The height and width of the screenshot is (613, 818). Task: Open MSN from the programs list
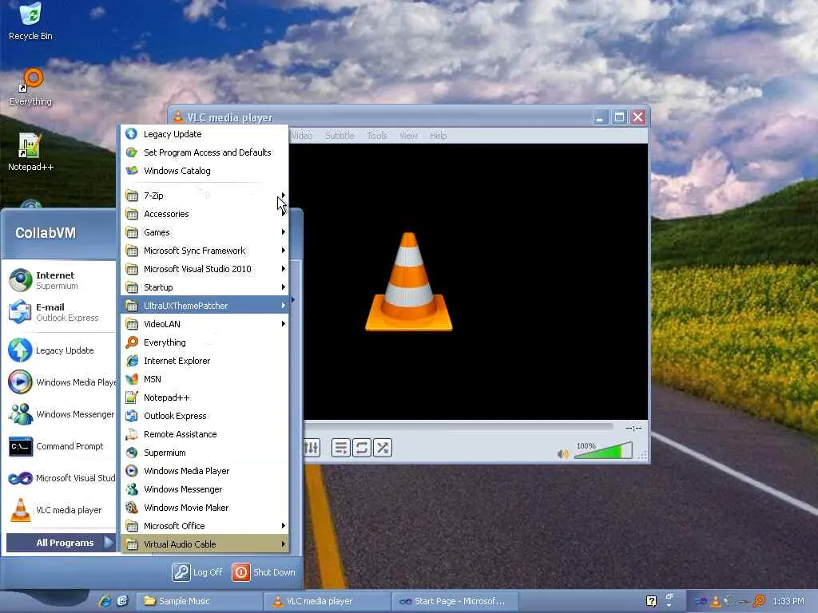[x=204, y=379]
